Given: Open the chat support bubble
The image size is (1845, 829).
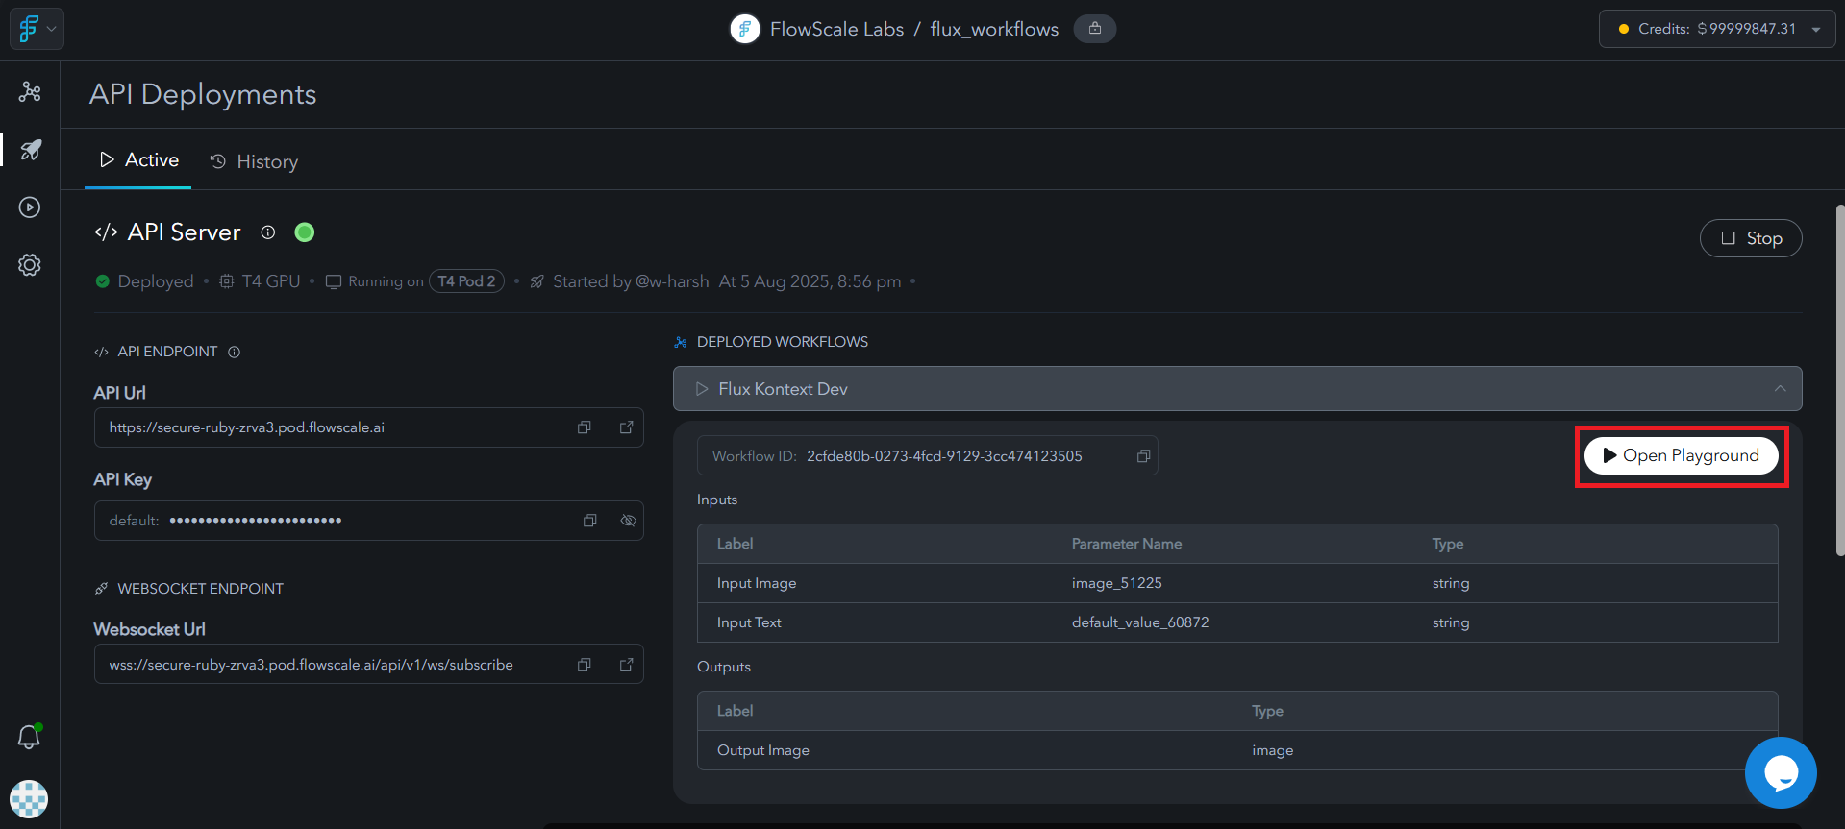Looking at the screenshot, I should [x=1781, y=772].
